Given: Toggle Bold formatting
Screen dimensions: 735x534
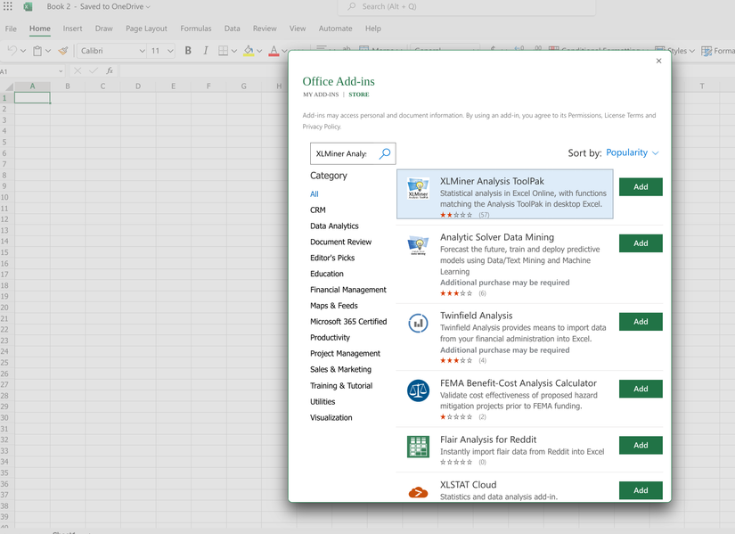Looking at the screenshot, I should 188,51.
